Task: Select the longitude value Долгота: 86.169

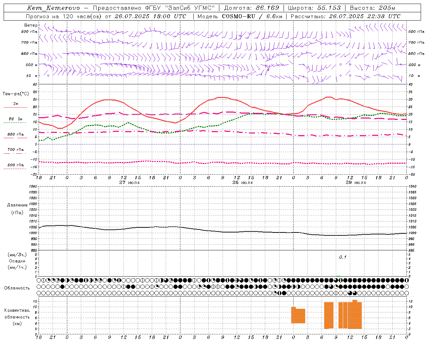Action: coord(252,8)
